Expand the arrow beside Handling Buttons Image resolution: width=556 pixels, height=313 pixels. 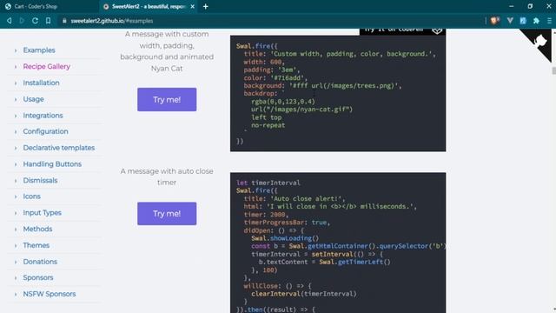[x=16, y=164]
